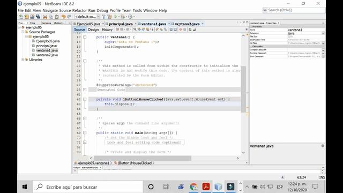Viewport: 343px width, 193px height.
Task: Open the Refactor menu
Action: pos(79,10)
